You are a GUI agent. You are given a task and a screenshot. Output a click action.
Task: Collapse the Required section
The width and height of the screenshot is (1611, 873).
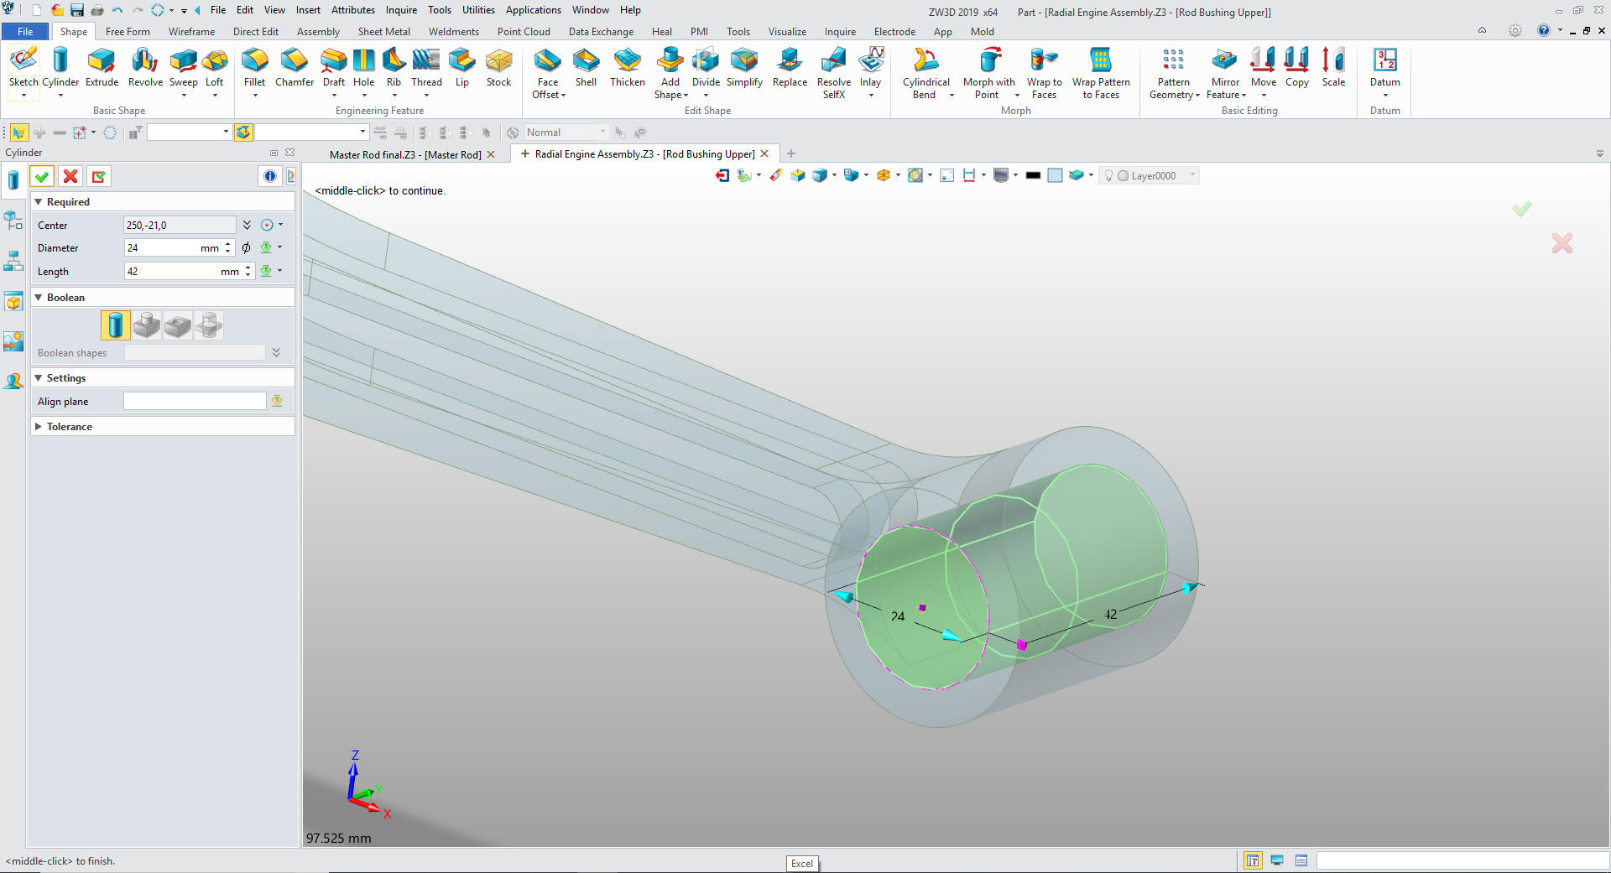point(39,202)
